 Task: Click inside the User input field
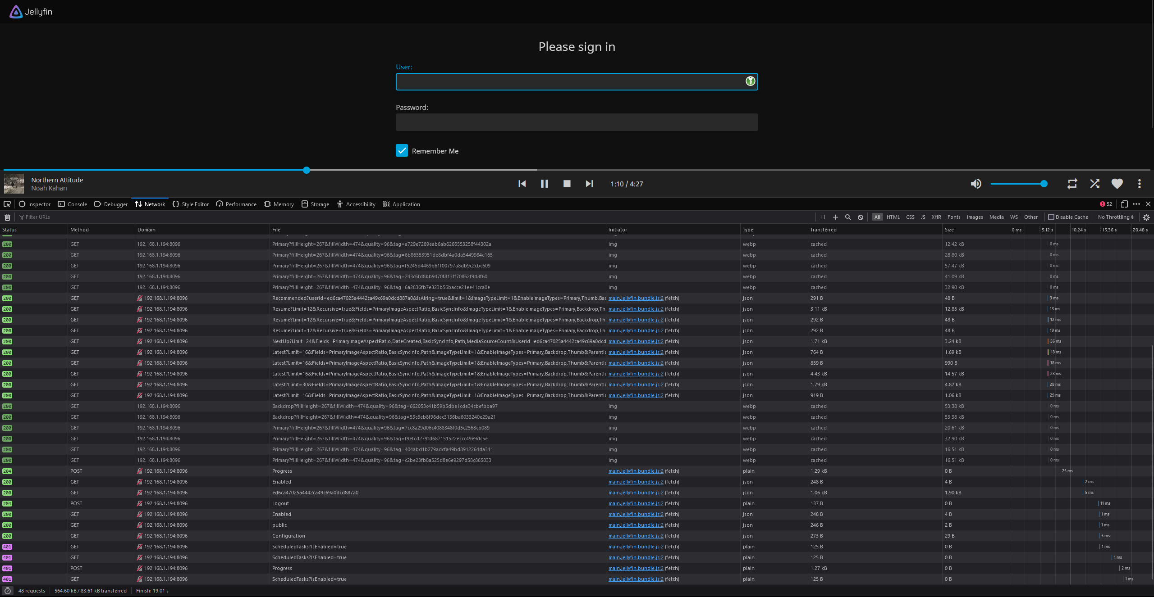point(577,81)
